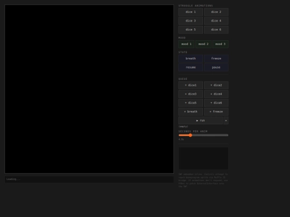The height and width of the screenshot is (217, 290).
Task: Choose mood 3
Action: click(x=220, y=44)
